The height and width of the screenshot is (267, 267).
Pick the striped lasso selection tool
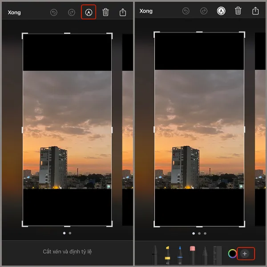point(205,255)
